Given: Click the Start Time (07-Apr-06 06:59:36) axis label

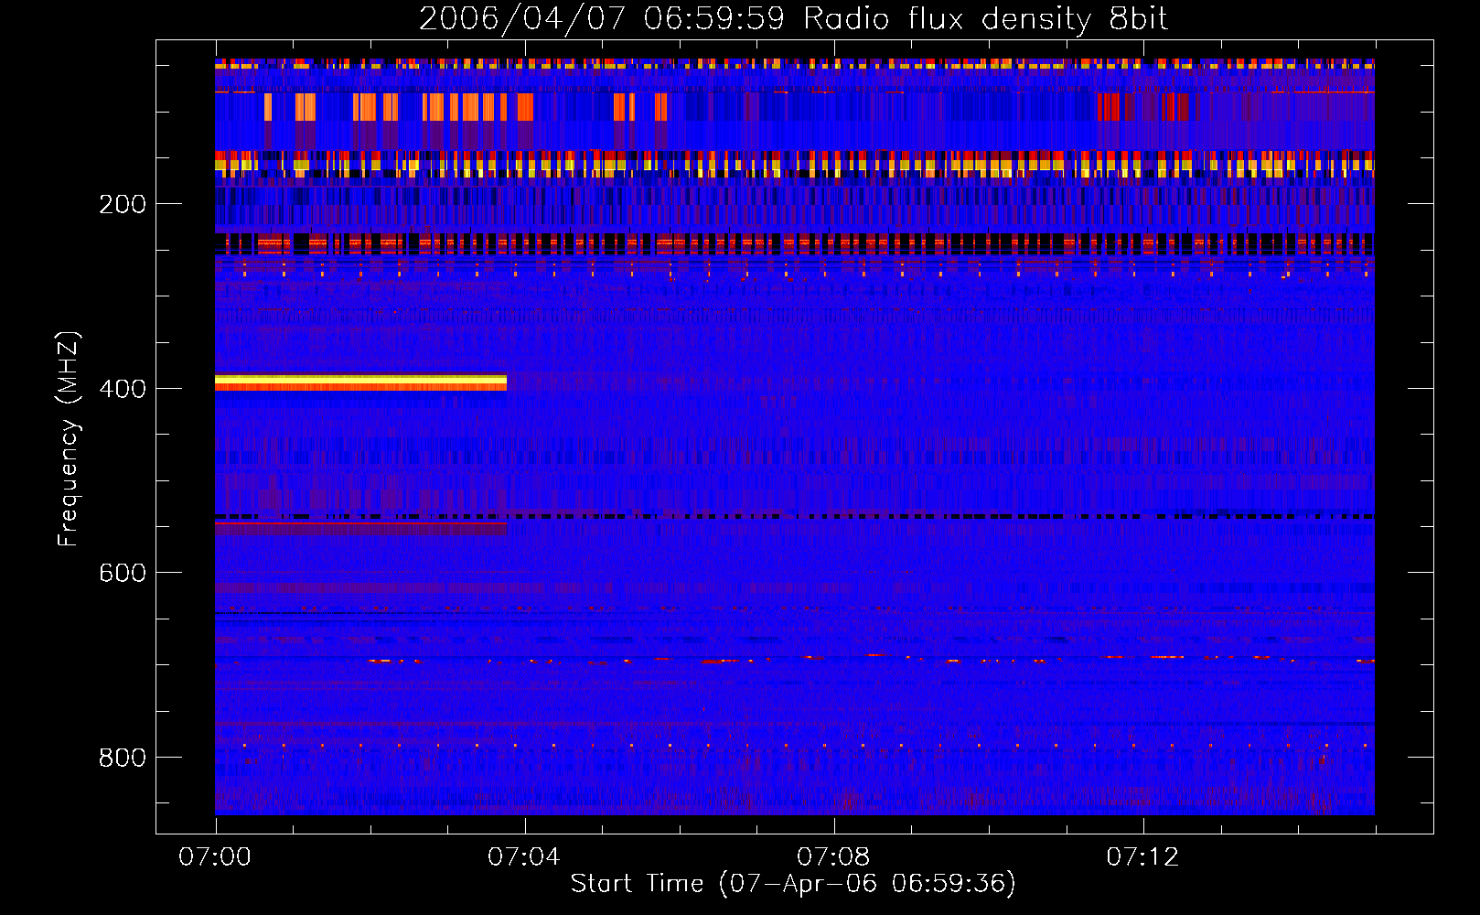Looking at the screenshot, I should [793, 884].
